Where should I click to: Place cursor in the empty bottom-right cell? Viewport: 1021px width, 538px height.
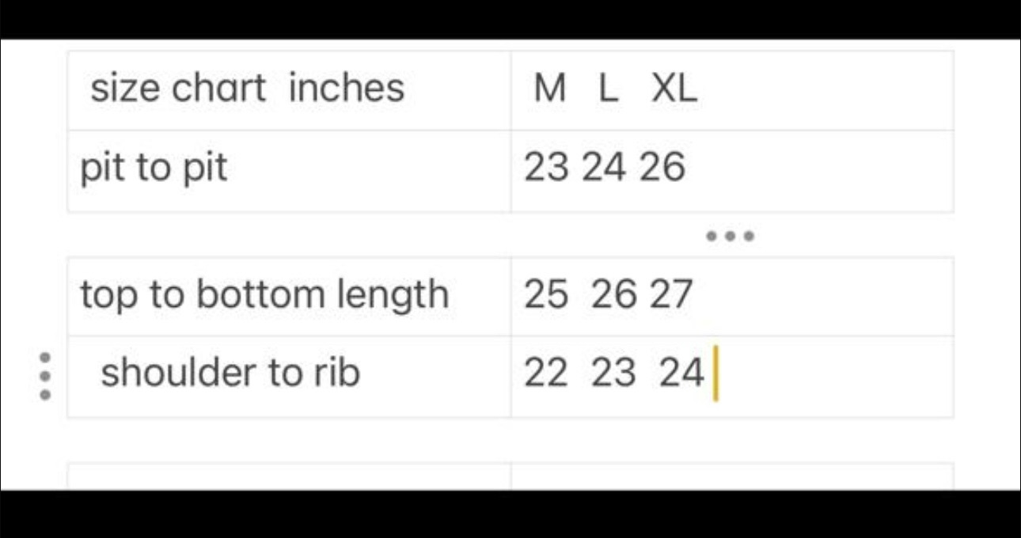[731, 476]
